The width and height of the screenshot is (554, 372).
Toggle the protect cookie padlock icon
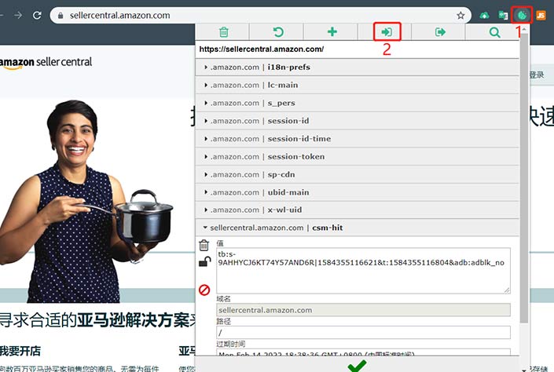tap(204, 263)
